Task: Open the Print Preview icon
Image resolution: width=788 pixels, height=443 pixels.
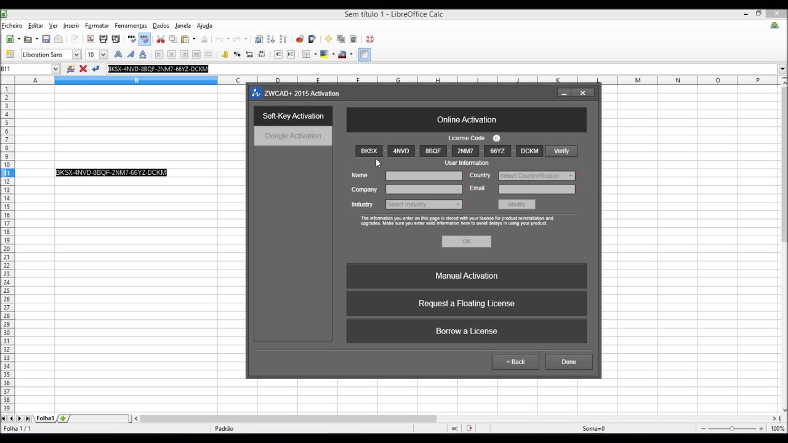Action: 115,39
